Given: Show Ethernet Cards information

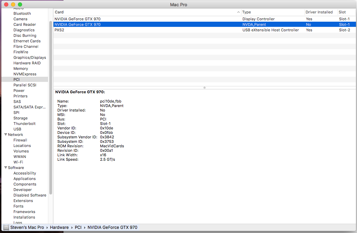Looking at the screenshot, I should [x=27, y=41].
